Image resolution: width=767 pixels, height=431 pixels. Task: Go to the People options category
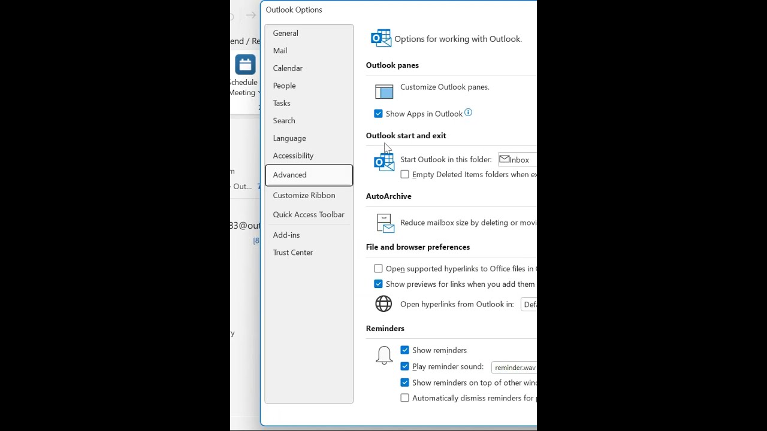309,86
